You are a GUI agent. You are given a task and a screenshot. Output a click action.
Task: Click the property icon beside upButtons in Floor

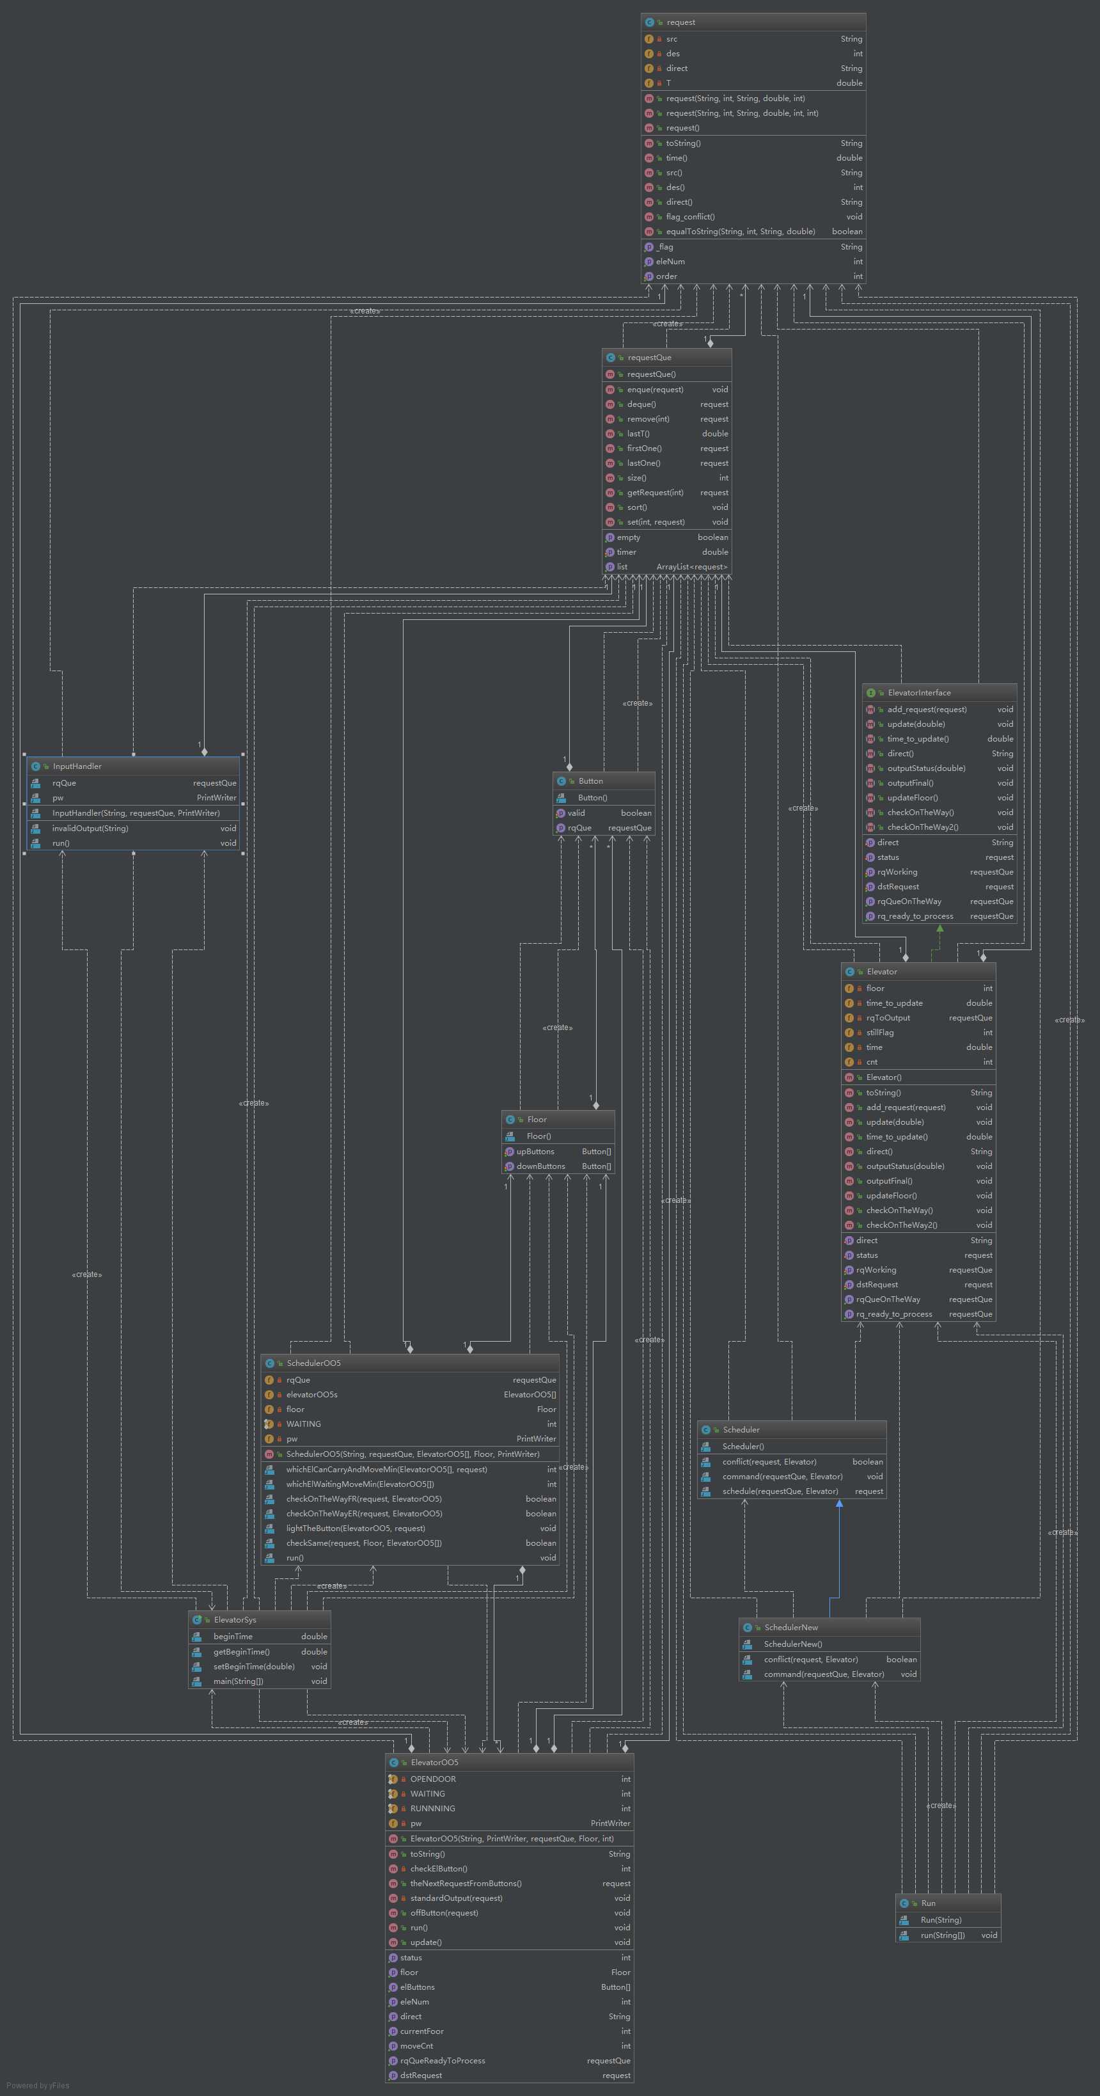click(x=509, y=1152)
